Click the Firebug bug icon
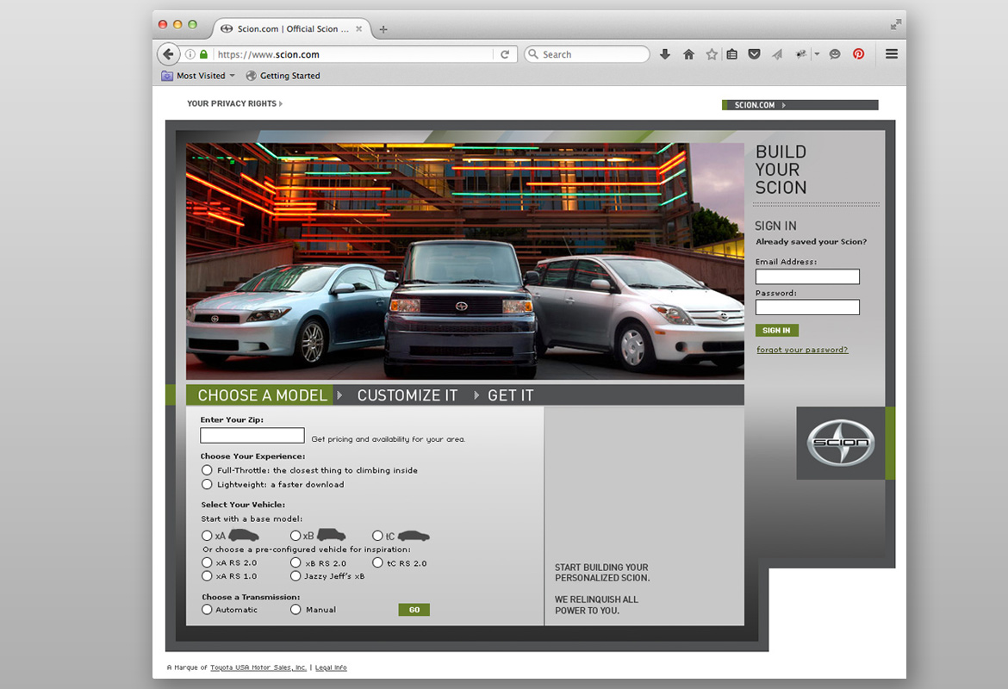 pos(801,54)
